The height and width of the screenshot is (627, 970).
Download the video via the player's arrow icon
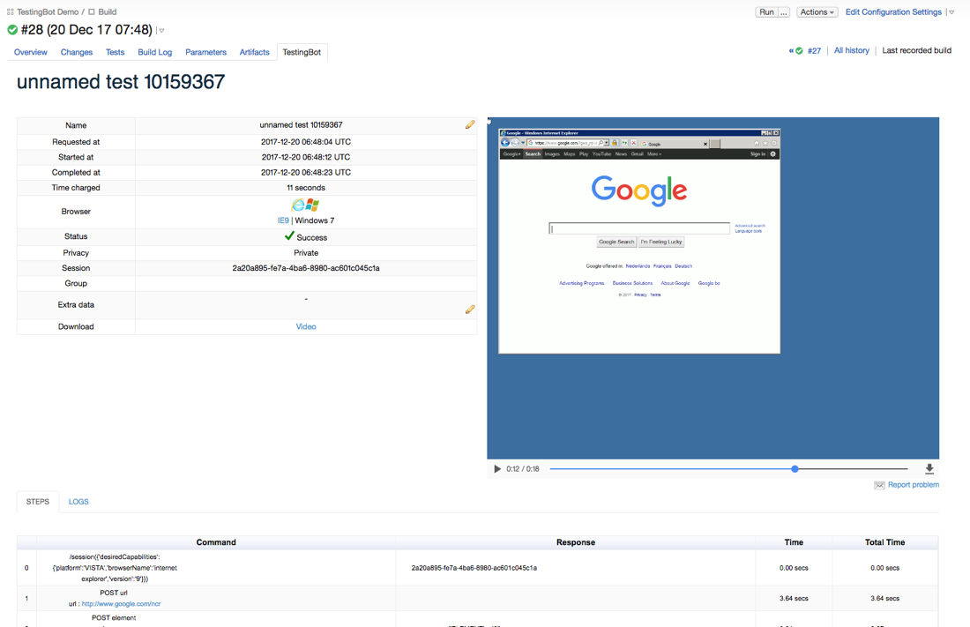click(929, 469)
